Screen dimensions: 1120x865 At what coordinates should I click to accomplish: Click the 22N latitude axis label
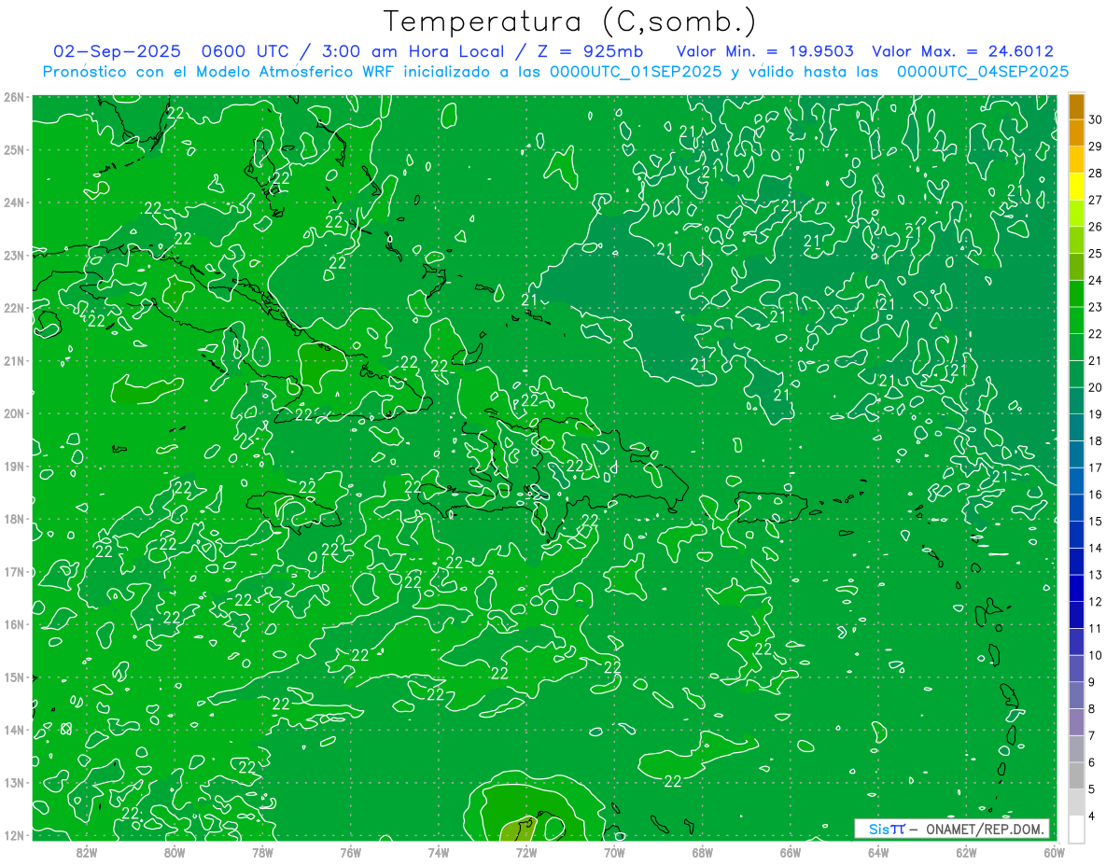pyautogui.click(x=14, y=308)
